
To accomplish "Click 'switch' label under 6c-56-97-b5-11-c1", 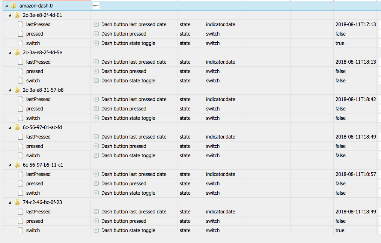I will click(x=33, y=193).
